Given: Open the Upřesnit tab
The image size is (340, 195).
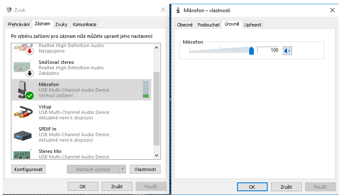Looking at the screenshot, I should pos(253,25).
